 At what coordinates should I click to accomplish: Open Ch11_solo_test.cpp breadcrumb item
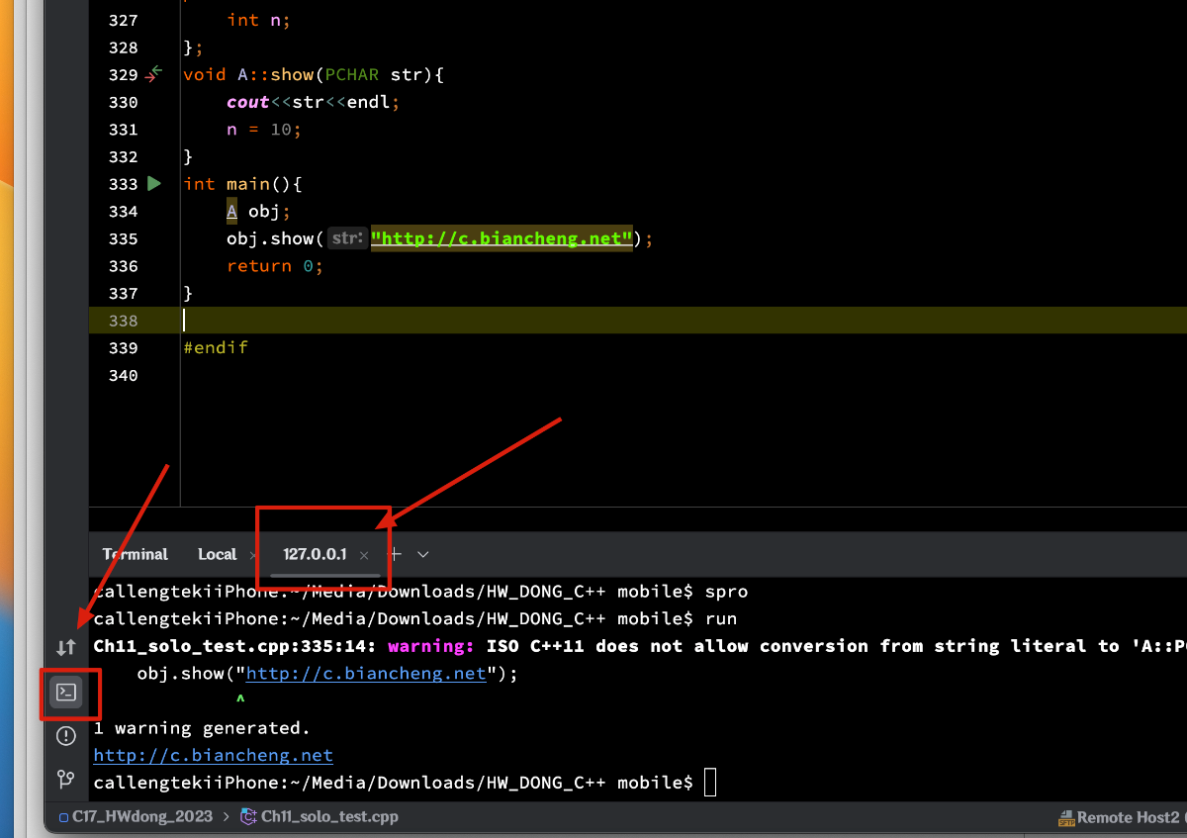click(329, 817)
